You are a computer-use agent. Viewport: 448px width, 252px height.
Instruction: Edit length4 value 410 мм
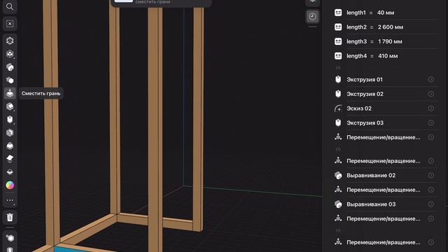click(388, 56)
